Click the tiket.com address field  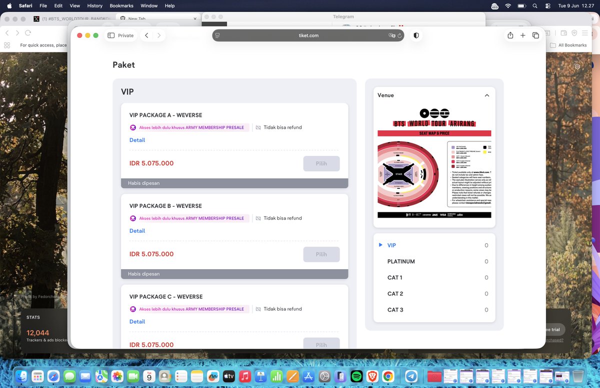click(308, 35)
